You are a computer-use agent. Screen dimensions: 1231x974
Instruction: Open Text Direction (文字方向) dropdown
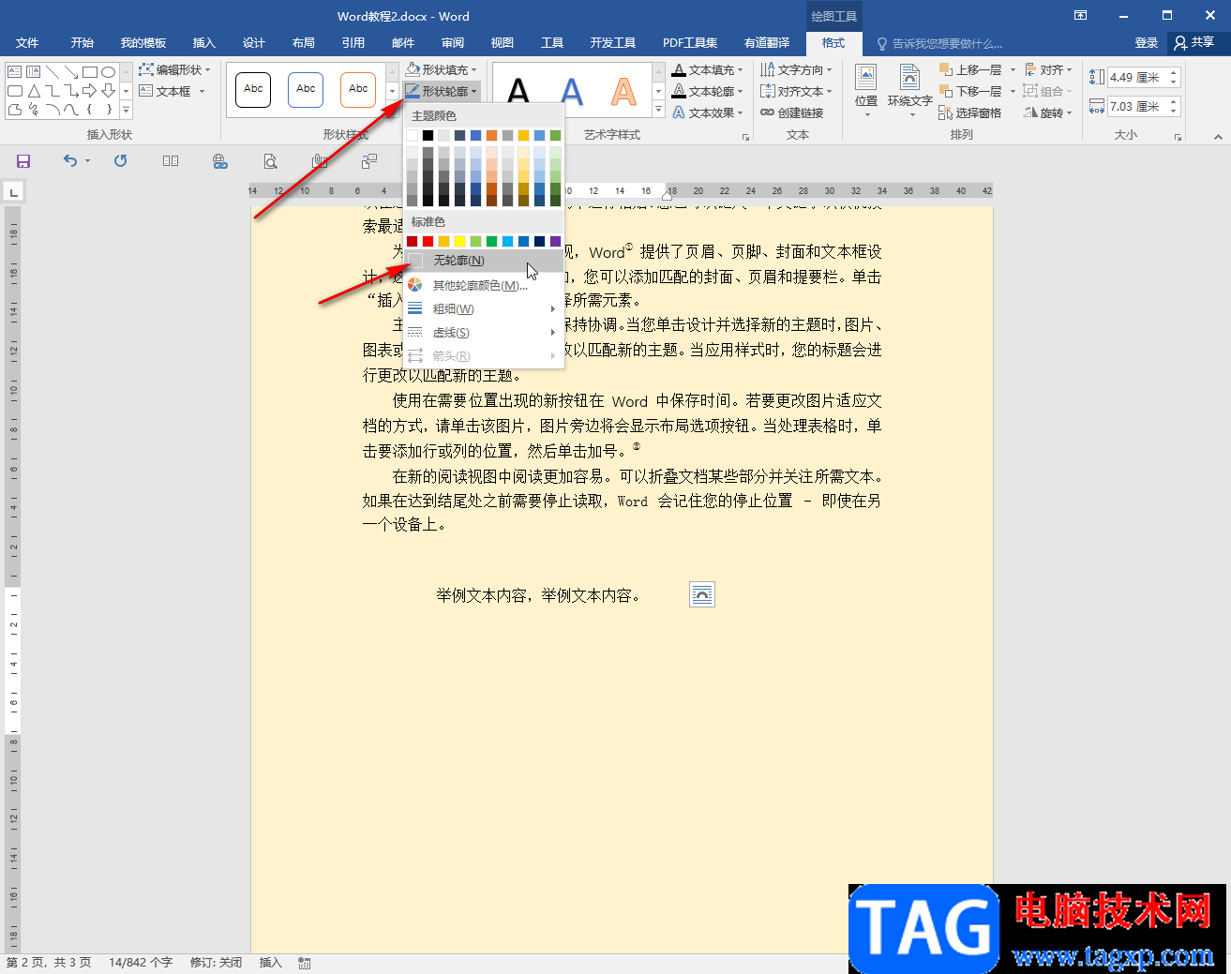[x=796, y=69]
